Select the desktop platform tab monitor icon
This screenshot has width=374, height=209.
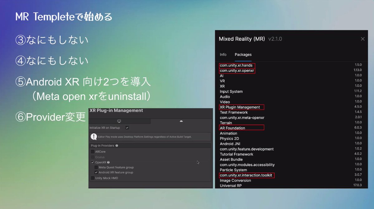[119, 121]
